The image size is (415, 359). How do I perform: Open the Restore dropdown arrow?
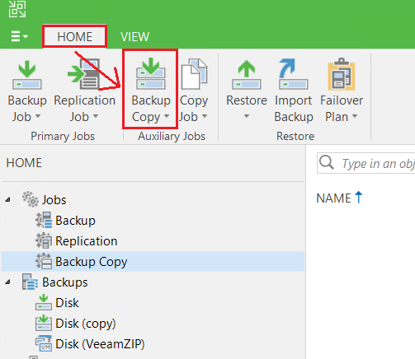click(x=247, y=116)
